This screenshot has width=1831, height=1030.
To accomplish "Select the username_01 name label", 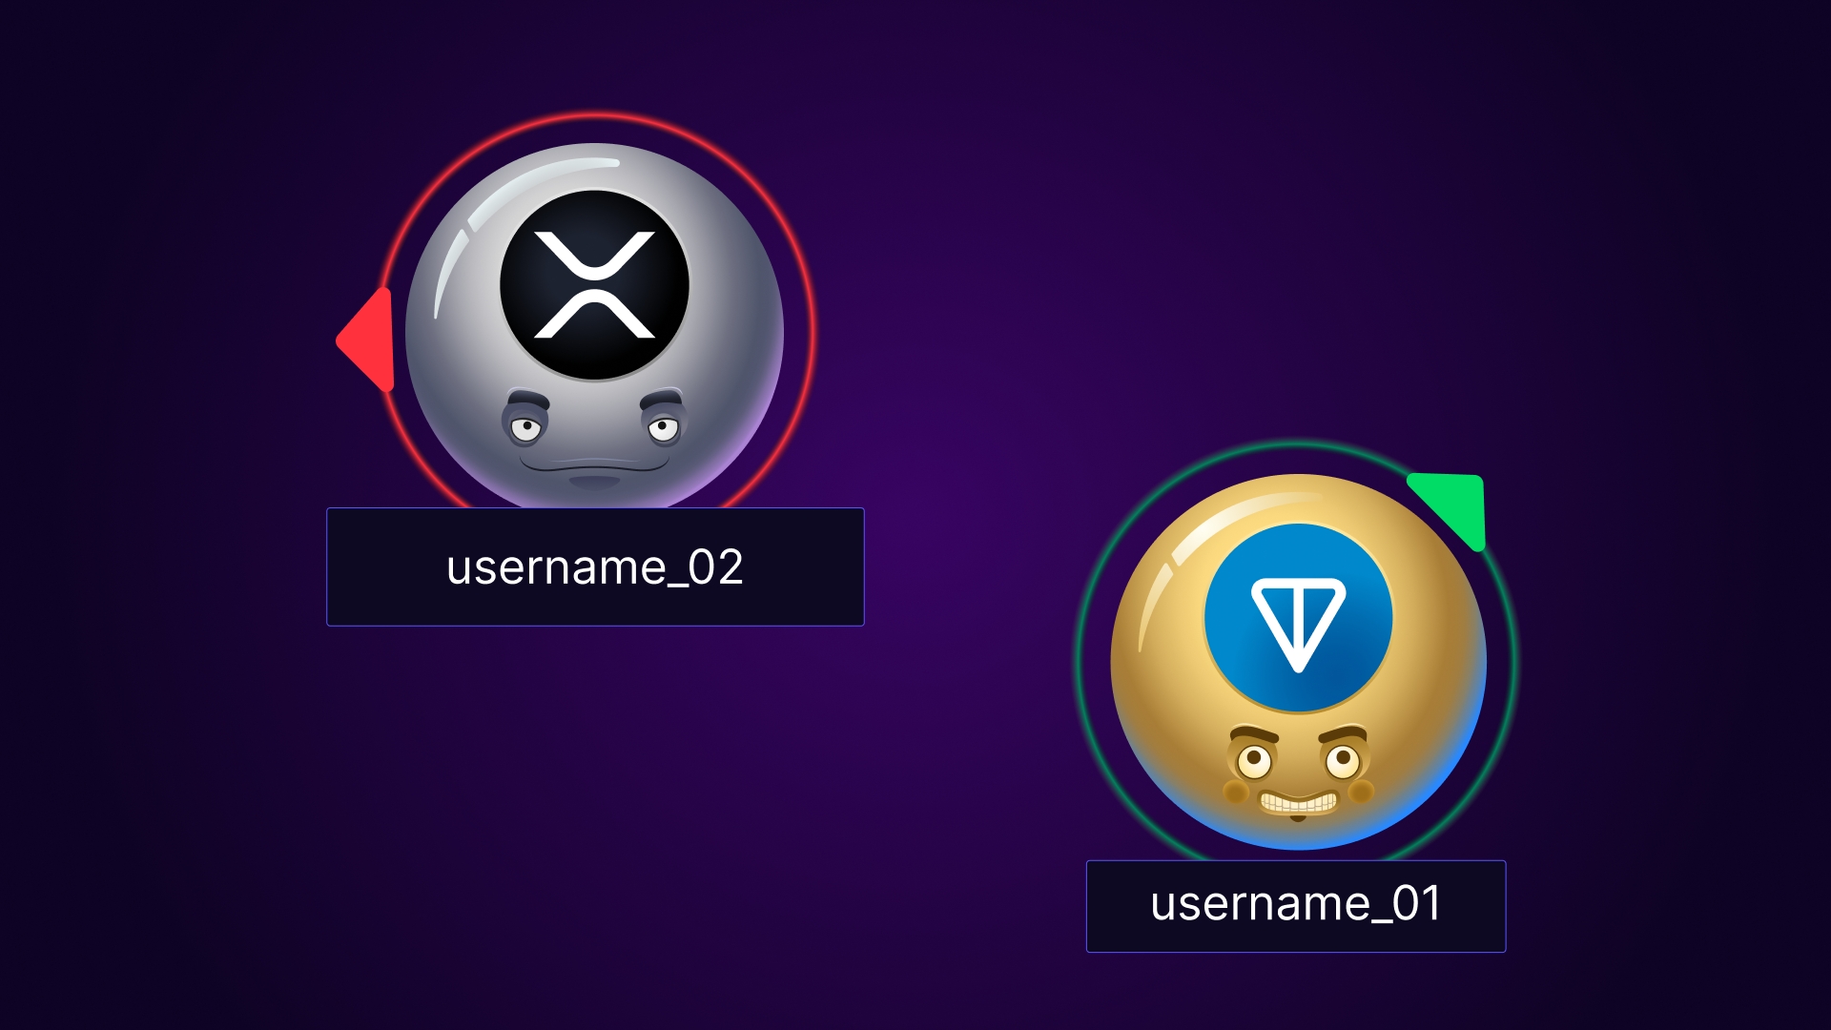I will (1295, 905).
